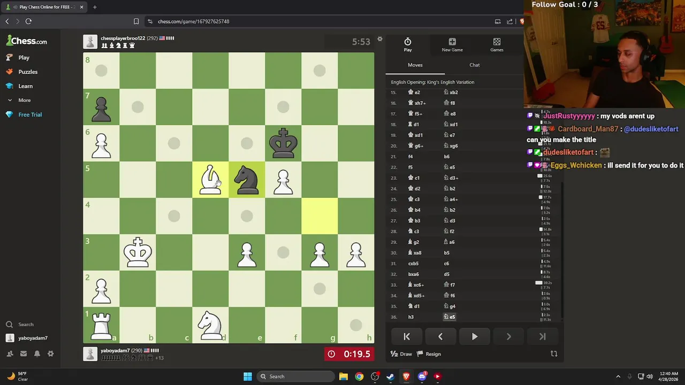Open the Free Trial diamond link
The width and height of the screenshot is (685, 385).
[x=24, y=114]
